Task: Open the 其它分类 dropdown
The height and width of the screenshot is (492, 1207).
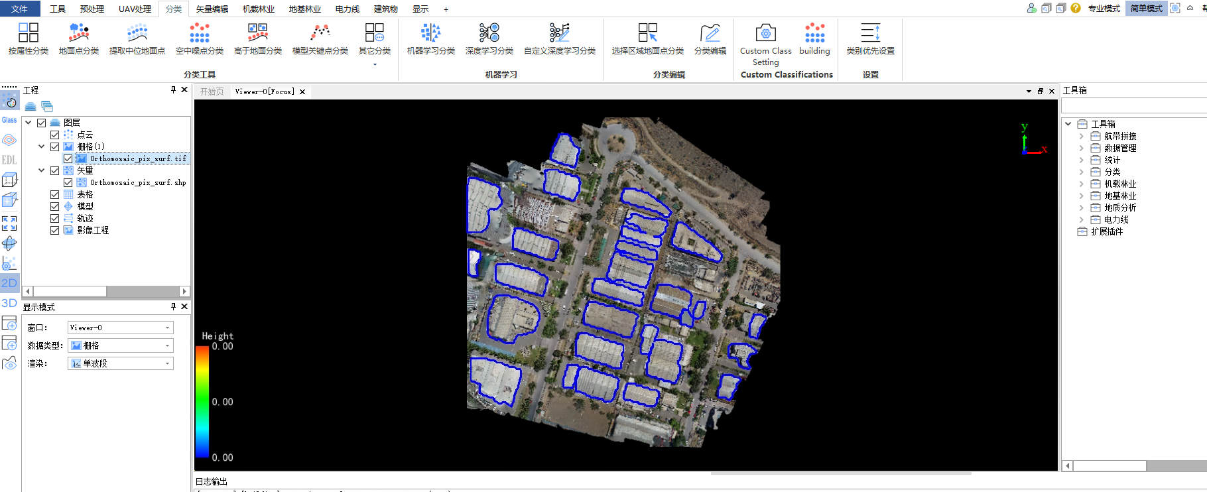Action: pos(375,43)
